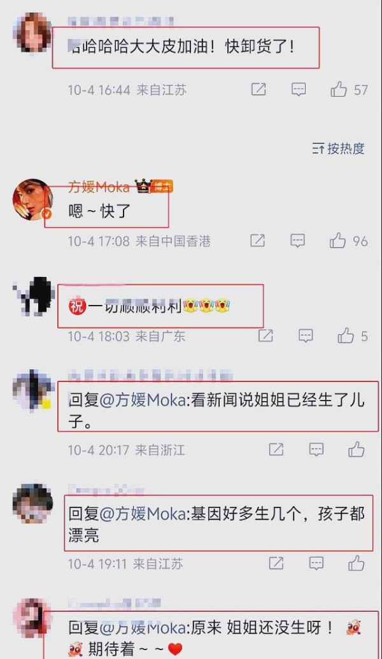The width and height of the screenshot is (382, 659).
Task: Share the 10-4 20:17 Zhejiang comment
Action: pos(276,450)
